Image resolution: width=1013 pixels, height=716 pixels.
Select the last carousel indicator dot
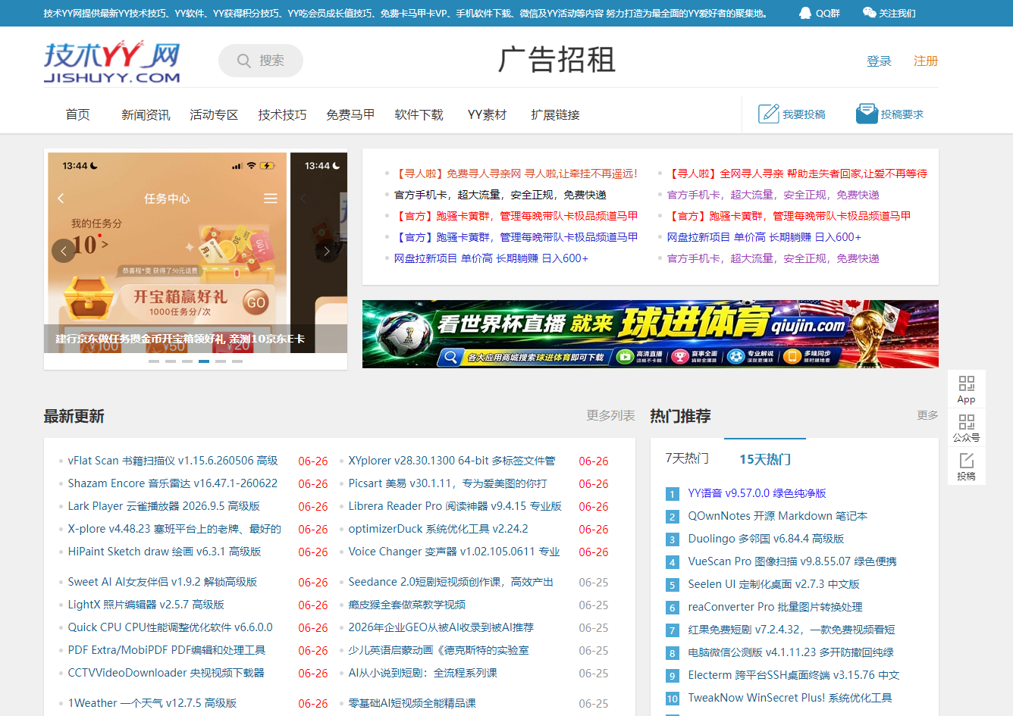[237, 361]
